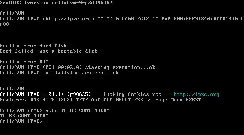Open the http://ipxe.org cyan link
Image resolution: width=244 pixels, height=135 pixels.
196,94
